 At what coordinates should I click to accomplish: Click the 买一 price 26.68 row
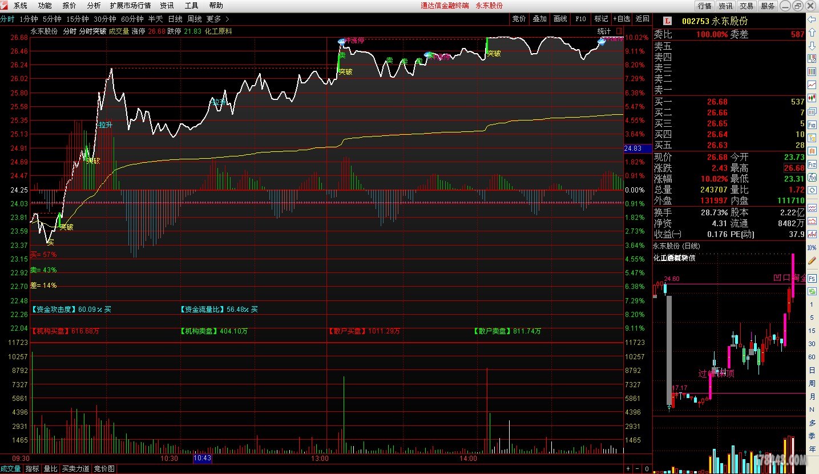tap(729, 102)
